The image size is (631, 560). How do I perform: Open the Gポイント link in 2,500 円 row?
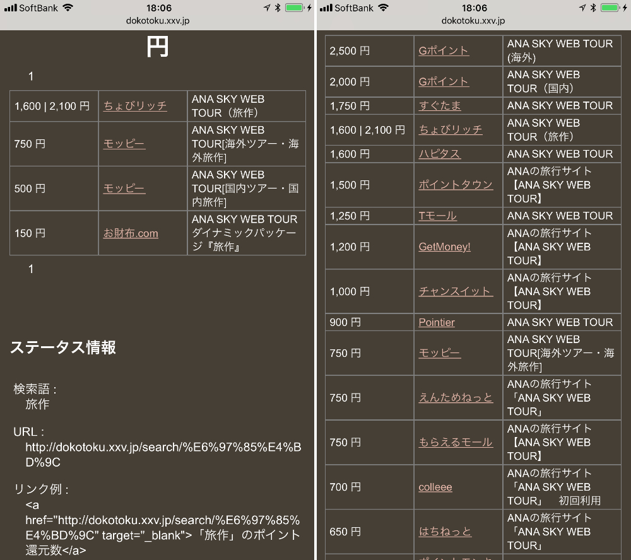click(x=444, y=50)
